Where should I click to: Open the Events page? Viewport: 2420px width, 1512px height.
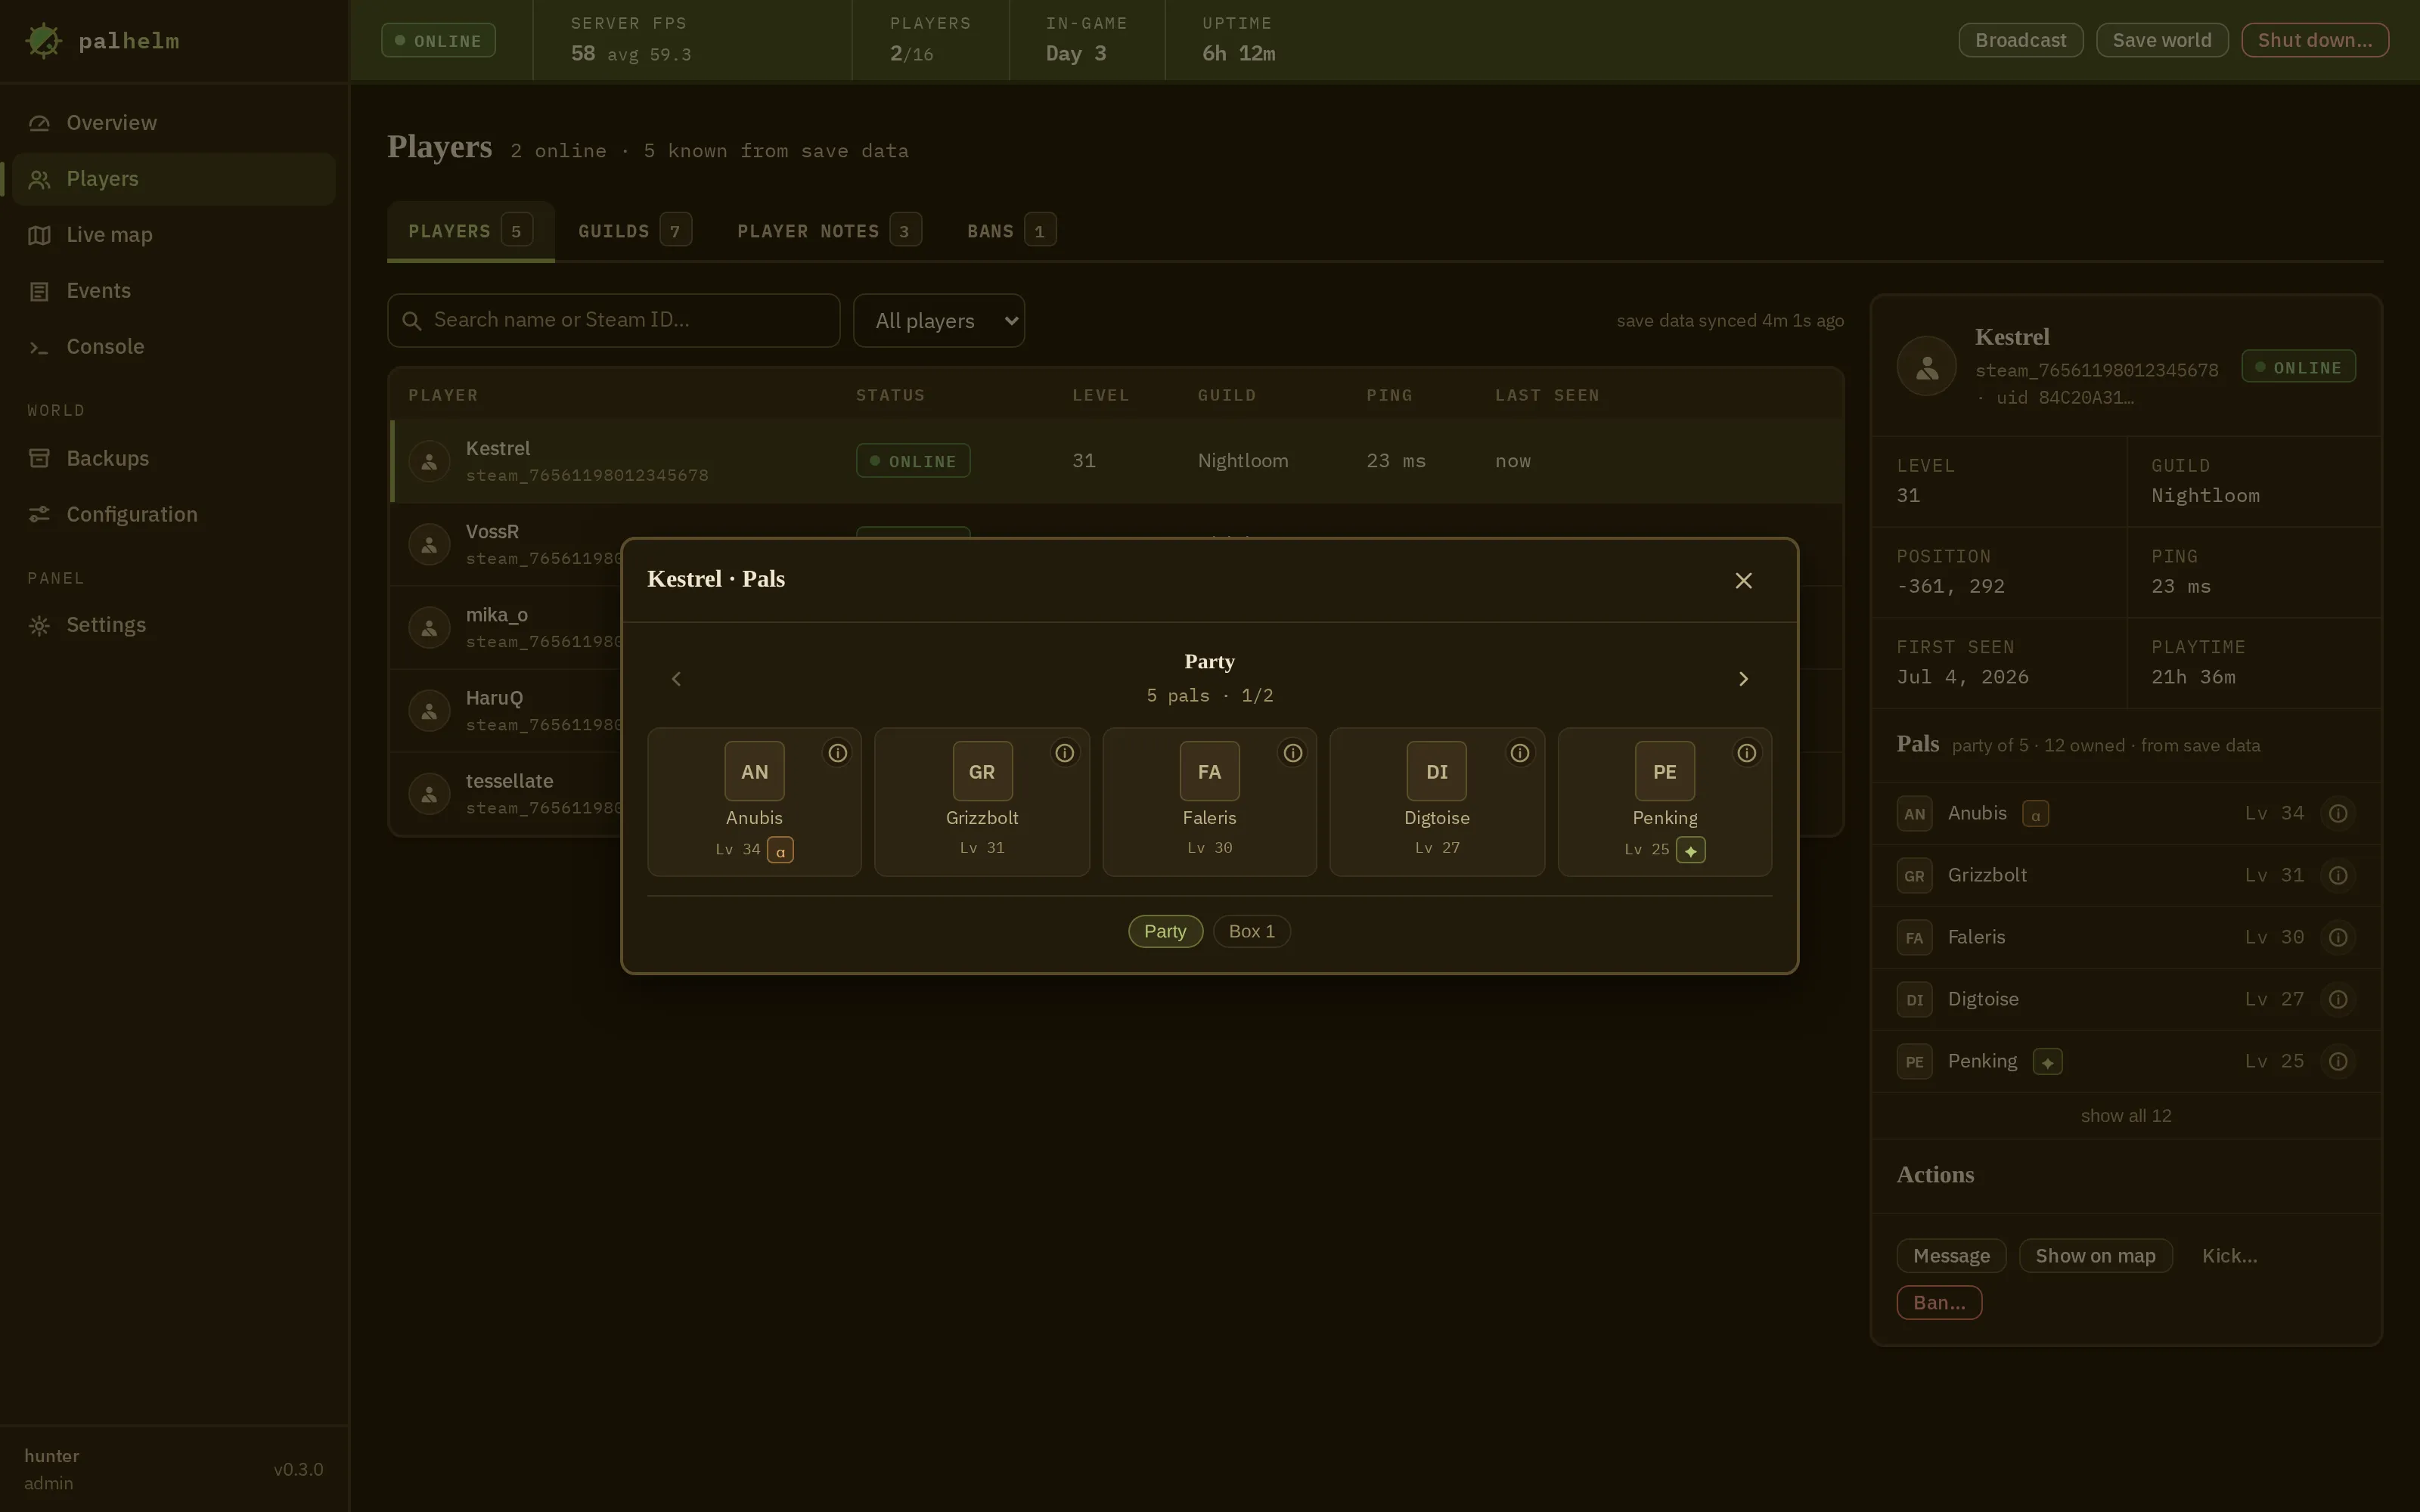click(174, 291)
